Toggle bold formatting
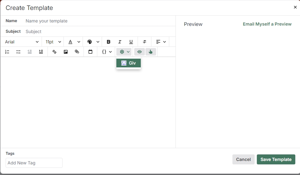Screen dimensions: 300x175 109,42
